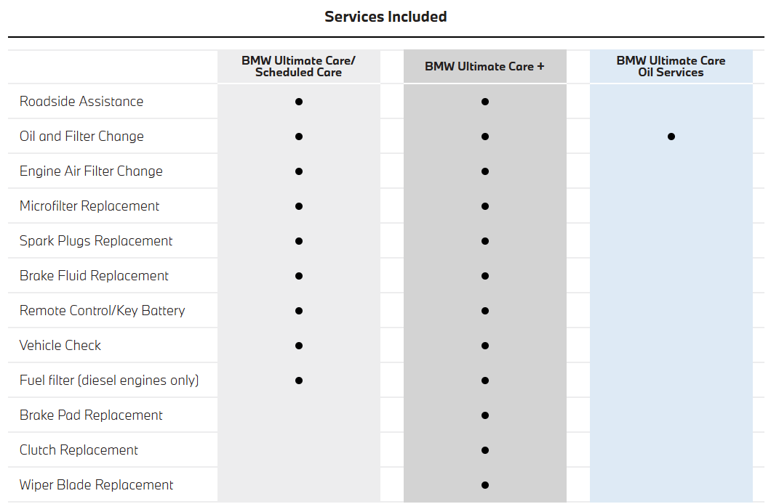Select the BMW Ultimate Care + column header
Image resolution: width=771 pixels, height=504 pixels.
pyautogui.click(x=484, y=67)
